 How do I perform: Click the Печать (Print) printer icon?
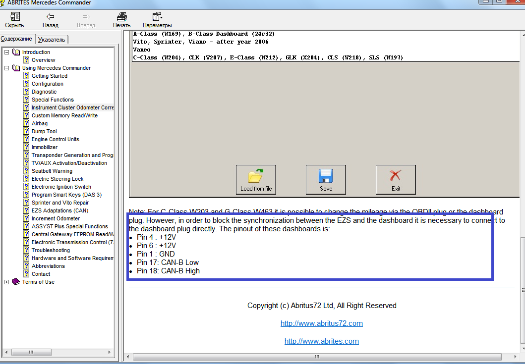[x=121, y=17]
